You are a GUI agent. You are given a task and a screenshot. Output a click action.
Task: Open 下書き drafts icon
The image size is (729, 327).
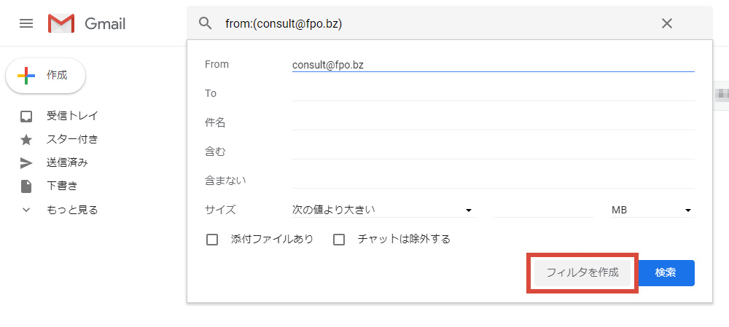[26, 186]
